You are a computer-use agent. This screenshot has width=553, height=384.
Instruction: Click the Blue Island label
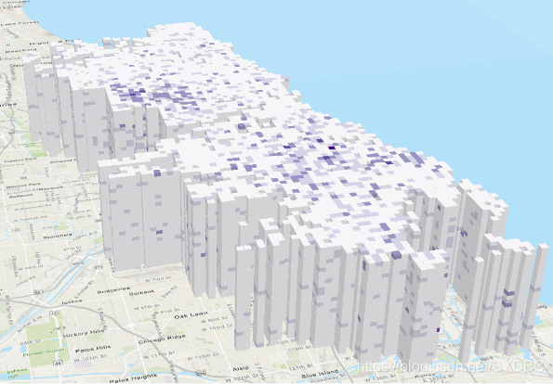[321, 374]
